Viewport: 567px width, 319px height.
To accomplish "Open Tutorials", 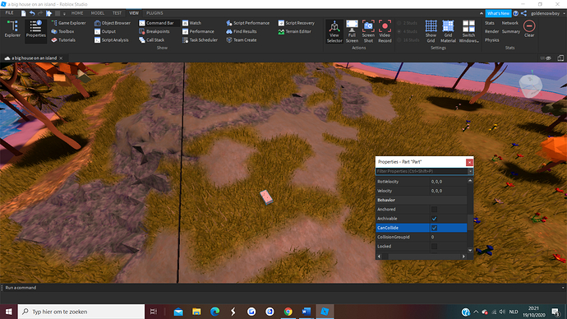I will (x=63, y=40).
